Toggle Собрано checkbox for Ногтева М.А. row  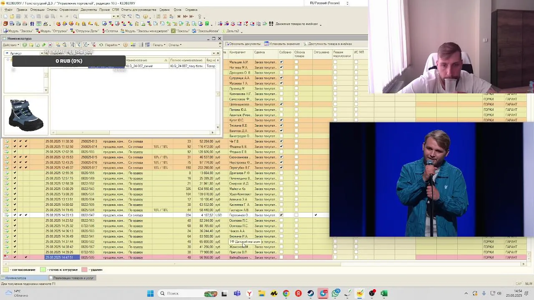(281, 67)
